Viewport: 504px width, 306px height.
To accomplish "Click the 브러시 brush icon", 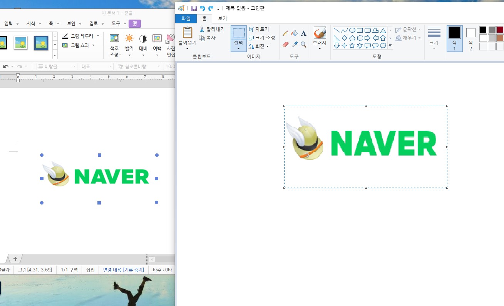I will click(320, 33).
